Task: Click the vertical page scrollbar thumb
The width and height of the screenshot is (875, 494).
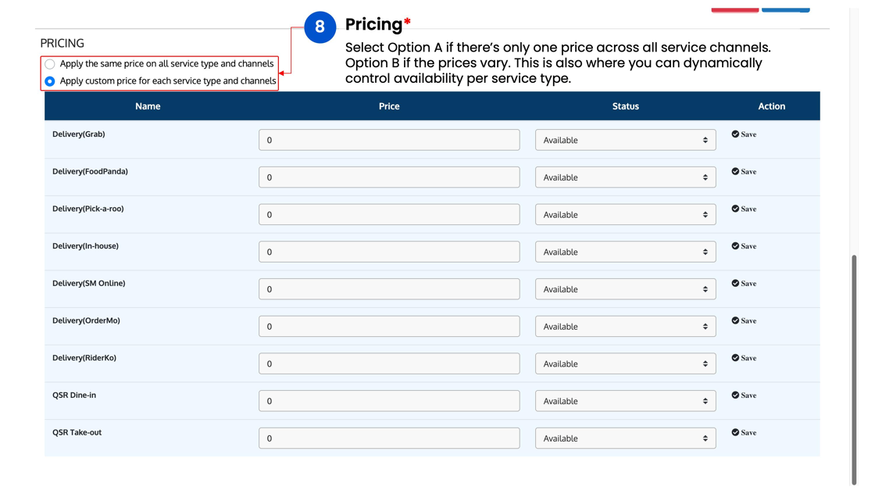Action: [x=854, y=370]
